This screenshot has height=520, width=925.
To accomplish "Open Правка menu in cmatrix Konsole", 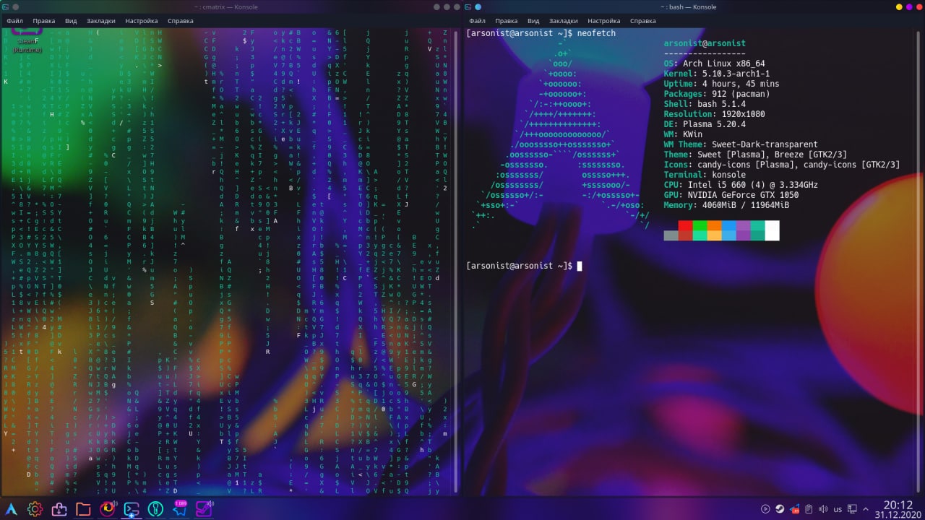I will (43, 21).
